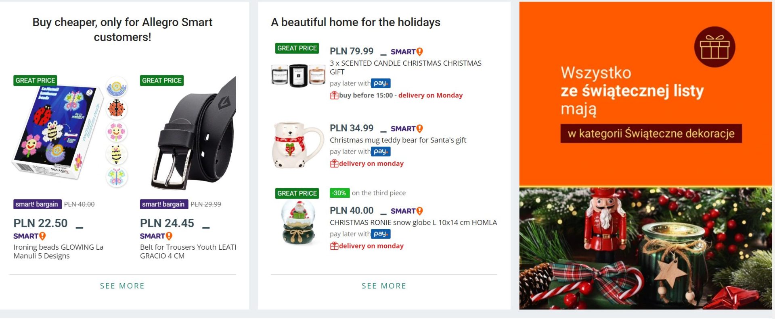This screenshot has height=319, width=775.
Task: Open the teddy bear mug thumbnail
Action: click(298, 145)
